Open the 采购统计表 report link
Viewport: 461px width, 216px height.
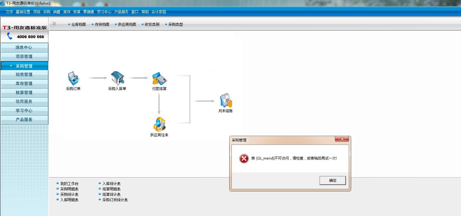(69, 194)
